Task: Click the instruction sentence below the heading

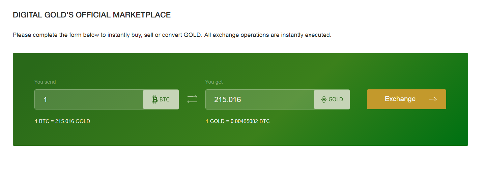Action: [172, 35]
